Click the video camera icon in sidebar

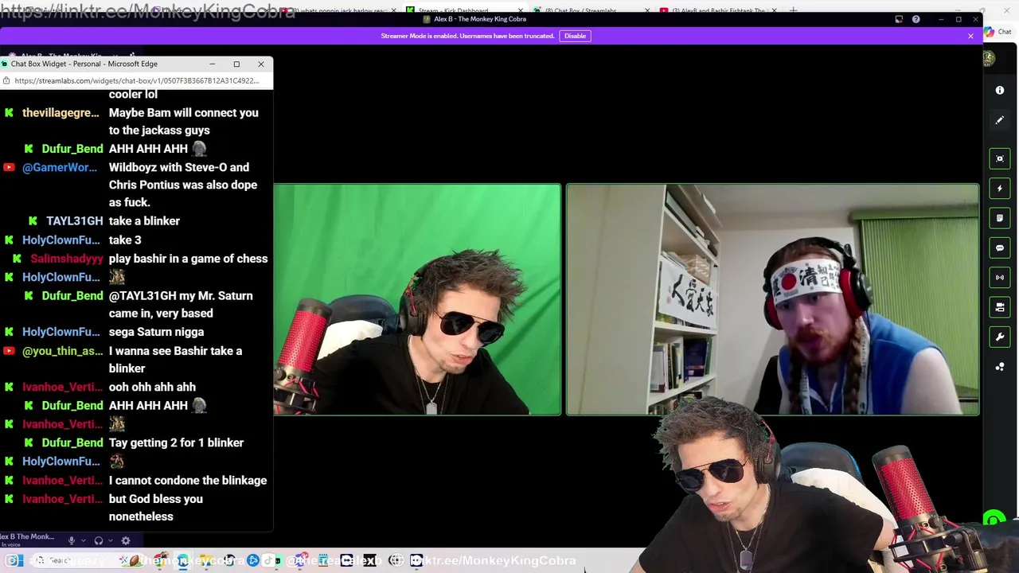click(x=1000, y=307)
